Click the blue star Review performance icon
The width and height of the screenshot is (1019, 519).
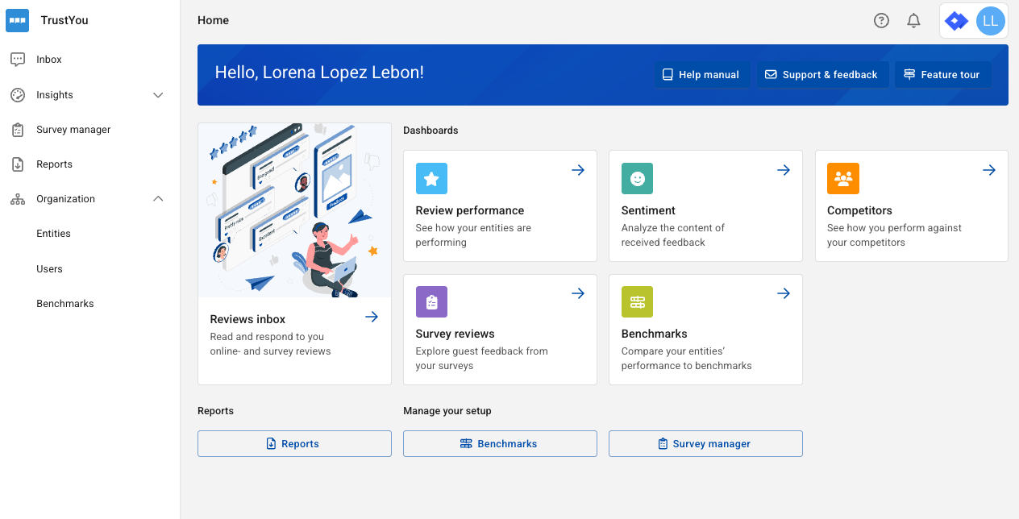[431, 178]
